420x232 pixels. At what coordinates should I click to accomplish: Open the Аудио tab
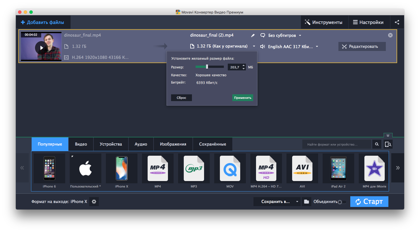point(141,144)
